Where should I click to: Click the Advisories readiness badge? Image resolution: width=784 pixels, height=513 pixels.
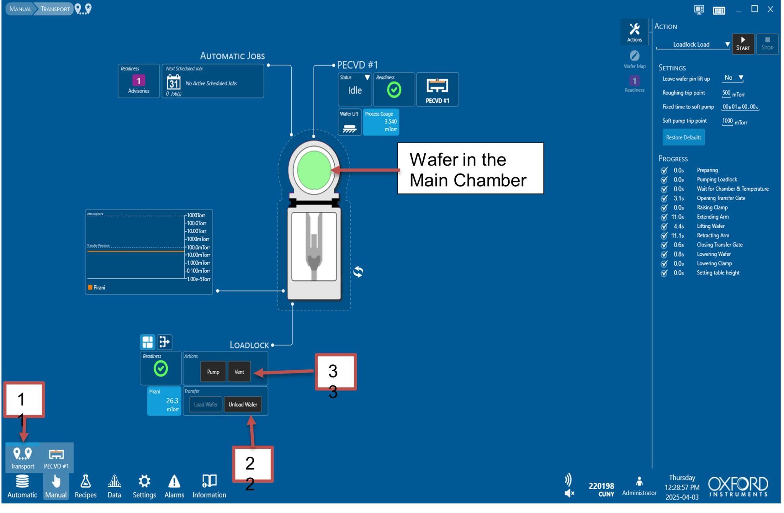139,81
